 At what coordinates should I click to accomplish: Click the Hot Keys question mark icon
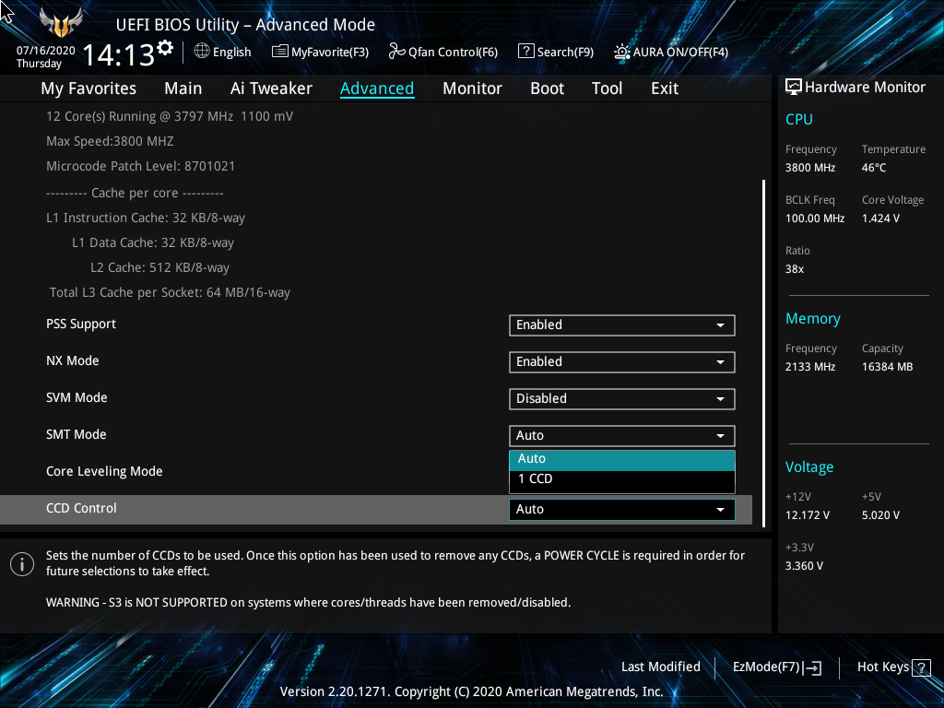pos(921,667)
